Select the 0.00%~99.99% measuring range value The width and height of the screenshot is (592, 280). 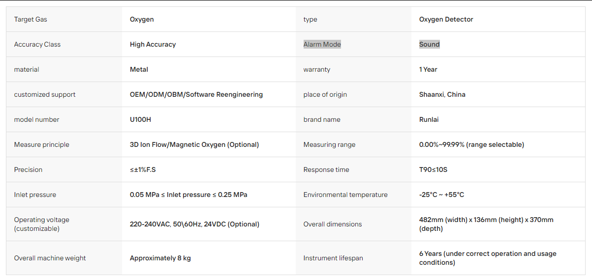pos(471,144)
